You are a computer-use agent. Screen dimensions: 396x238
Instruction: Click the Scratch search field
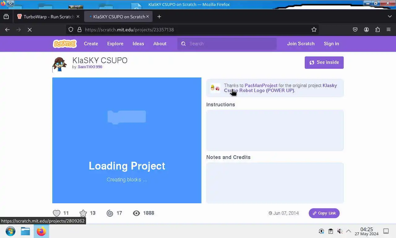tap(227, 44)
